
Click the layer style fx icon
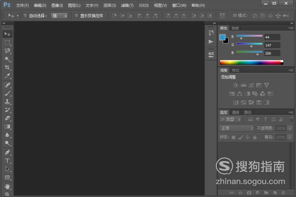[240, 192]
